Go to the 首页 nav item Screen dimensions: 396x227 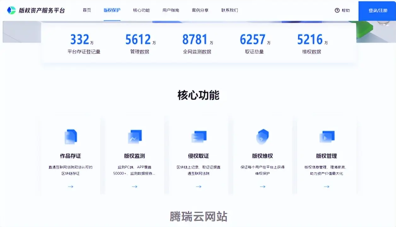pos(87,10)
